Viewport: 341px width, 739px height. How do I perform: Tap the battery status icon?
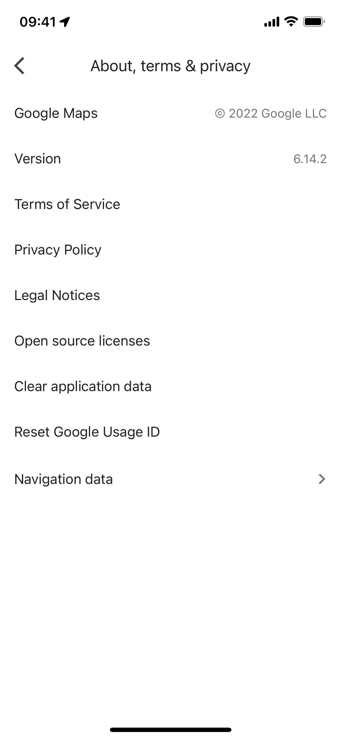point(314,22)
